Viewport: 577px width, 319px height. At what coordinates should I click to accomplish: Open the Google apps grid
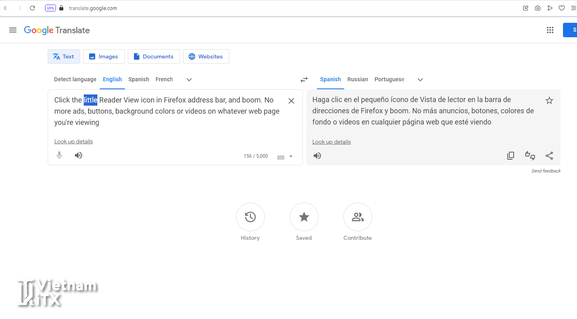click(550, 30)
